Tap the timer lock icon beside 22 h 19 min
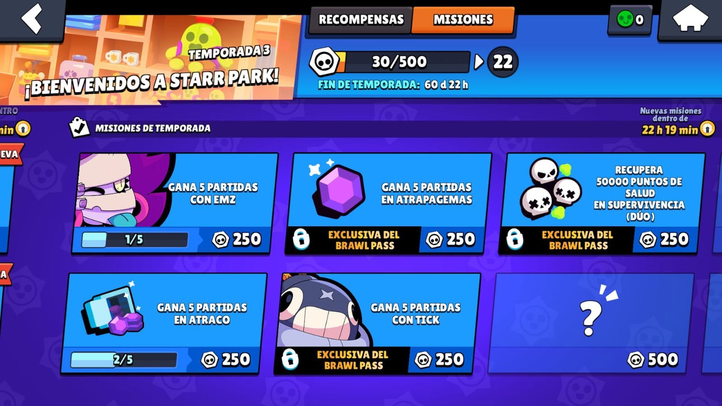This screenshot has width=722, height=406. [x=707, y=129]
